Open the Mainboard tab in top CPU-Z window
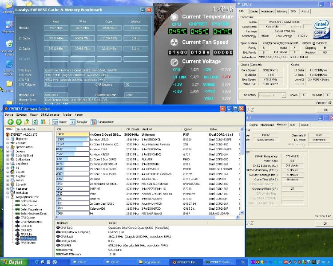 click(x=268, y=11)
